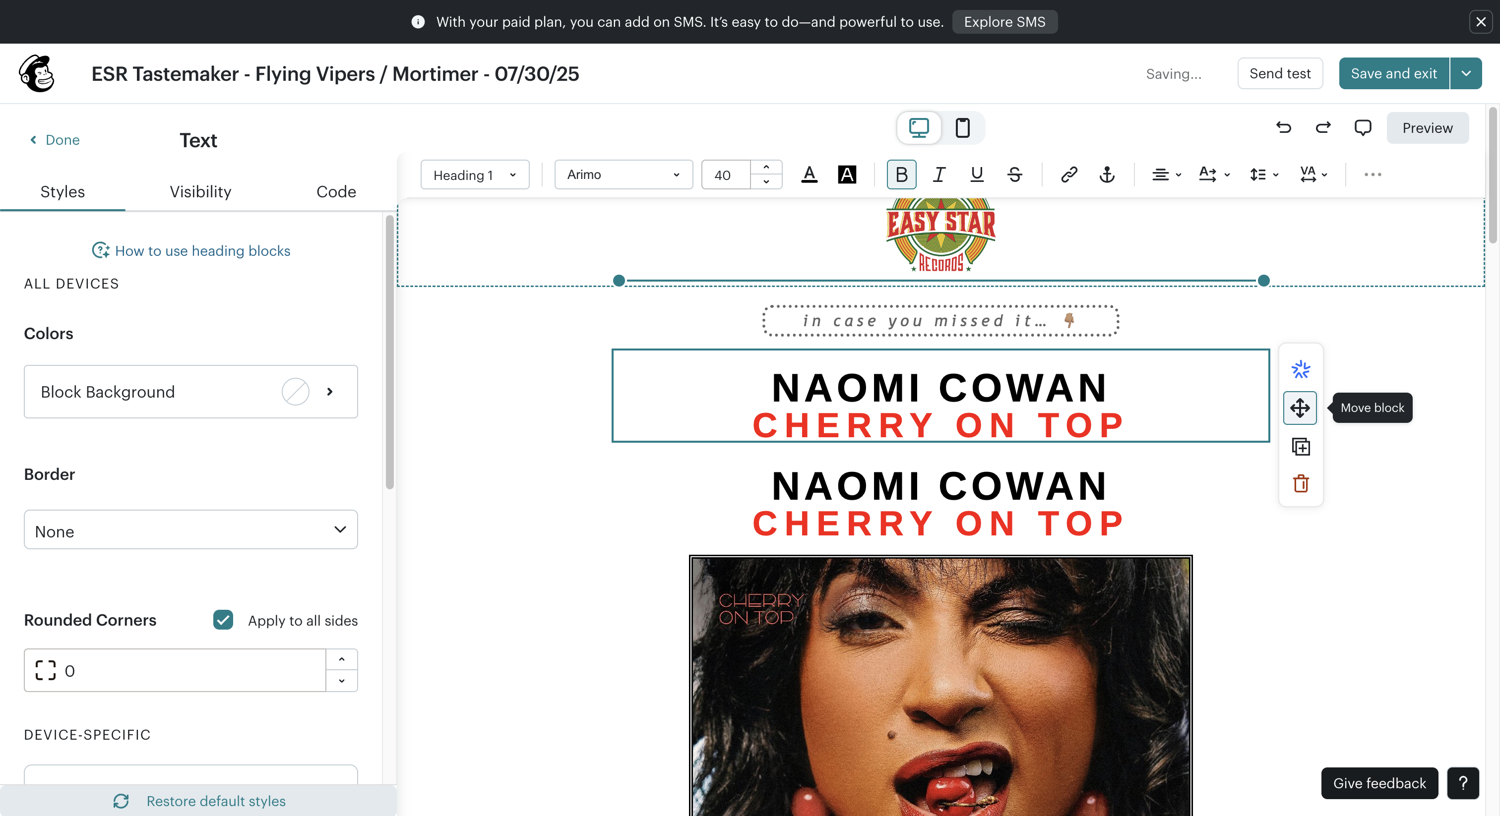Open the help question mark button
Viewport: 1500px width, 816px height.
[1463, 783]
